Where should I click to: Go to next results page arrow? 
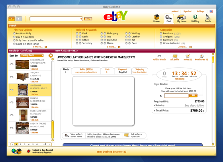(49, 144)
